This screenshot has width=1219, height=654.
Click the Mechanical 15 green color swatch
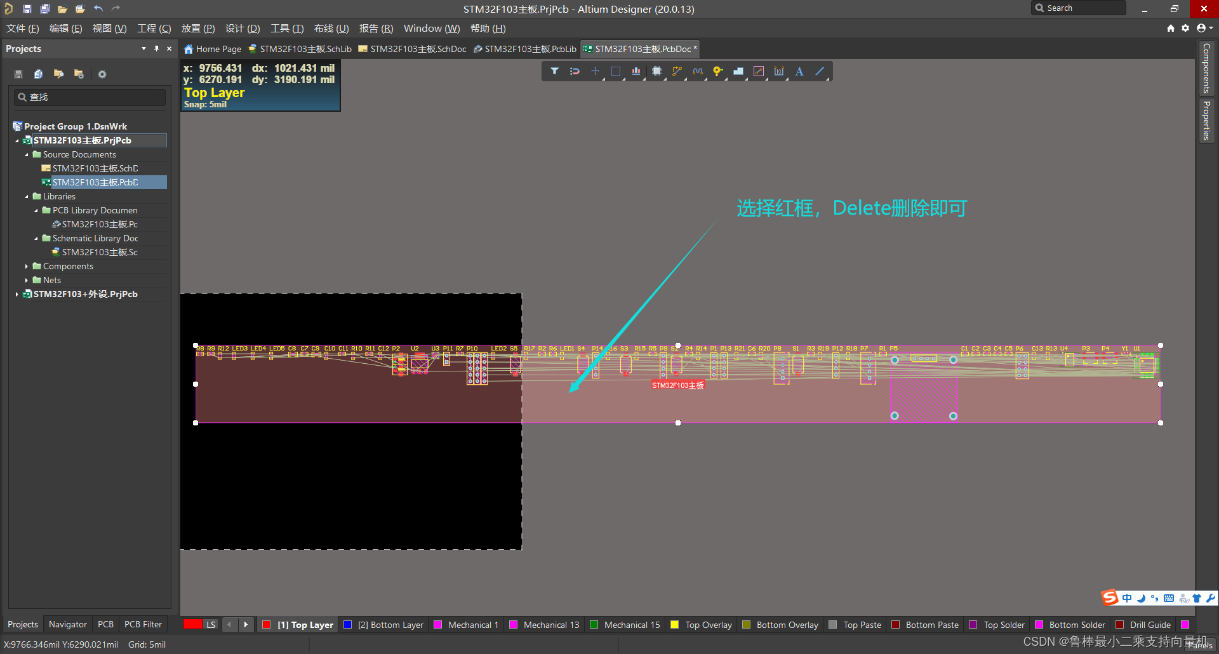pyautogui.click(x=594, y=625)
